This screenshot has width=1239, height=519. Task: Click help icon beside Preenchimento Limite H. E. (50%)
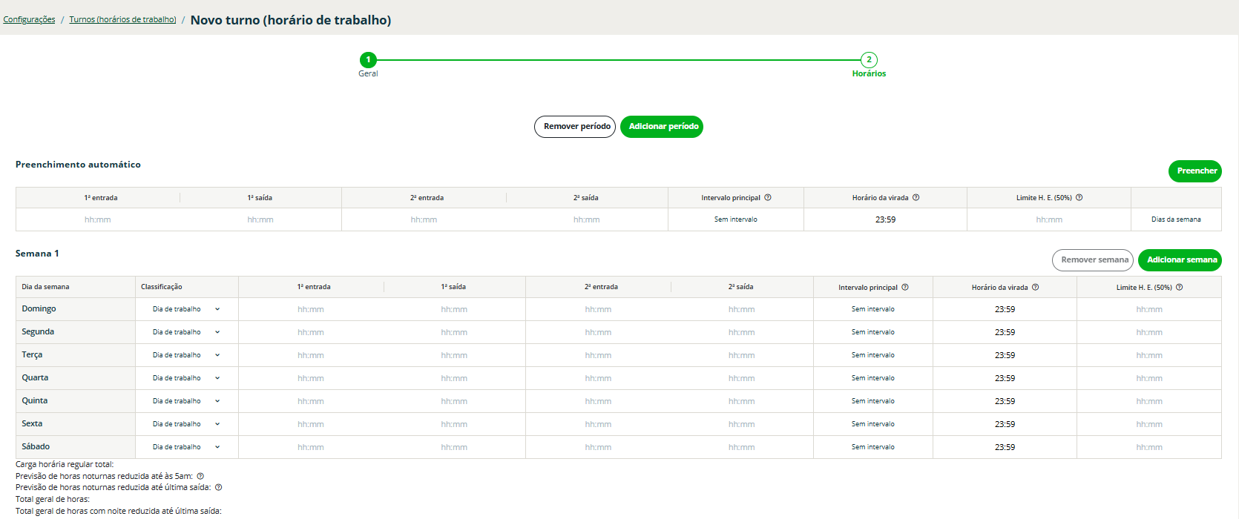(x=1079, y=198)
